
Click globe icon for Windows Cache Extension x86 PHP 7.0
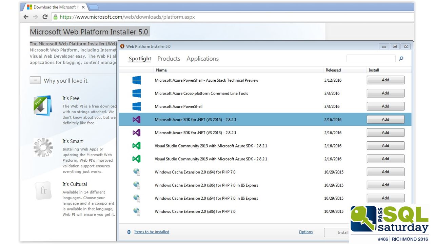[137, 211]
